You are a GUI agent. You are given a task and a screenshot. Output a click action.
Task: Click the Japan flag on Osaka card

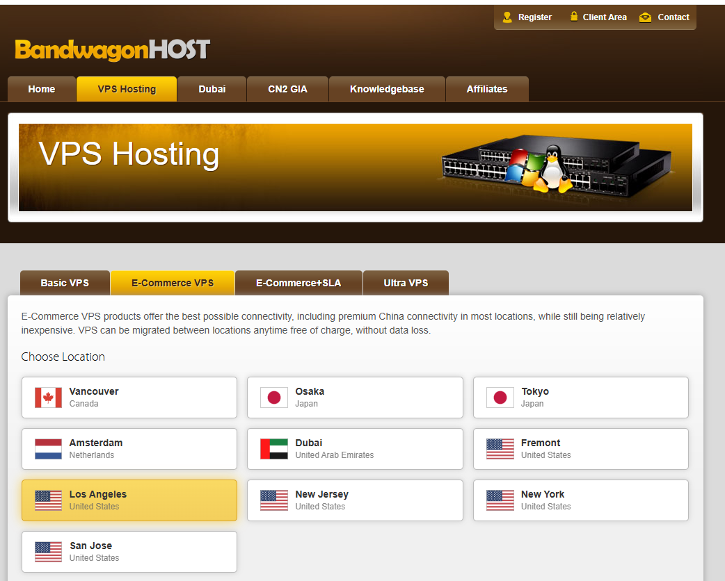[274, 398]
